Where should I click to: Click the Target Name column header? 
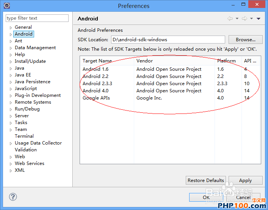coord(107,61)
